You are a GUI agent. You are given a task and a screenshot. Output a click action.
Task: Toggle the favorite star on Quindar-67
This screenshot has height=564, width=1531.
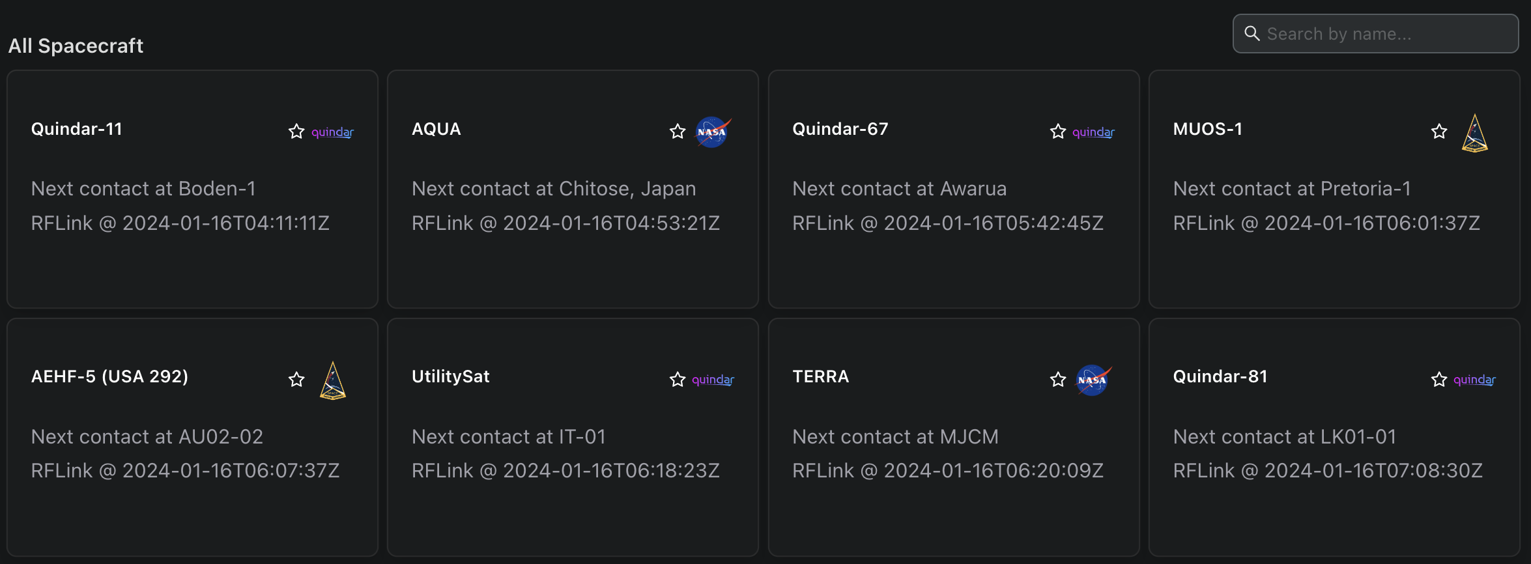(x=1058, y=132)
